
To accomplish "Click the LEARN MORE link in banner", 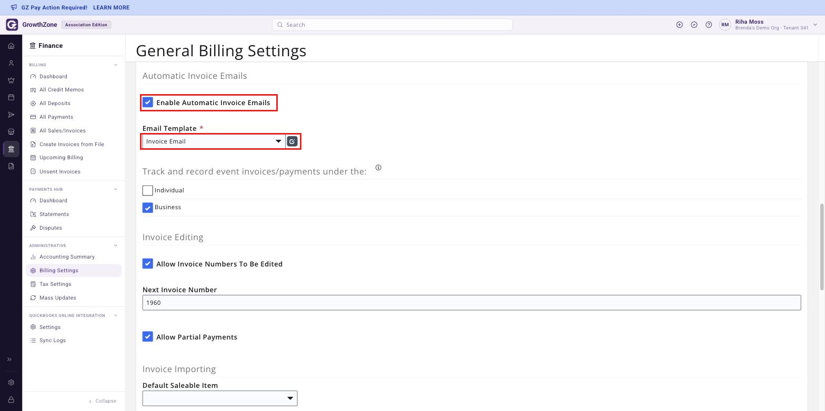I will click(x=111, y=8).
